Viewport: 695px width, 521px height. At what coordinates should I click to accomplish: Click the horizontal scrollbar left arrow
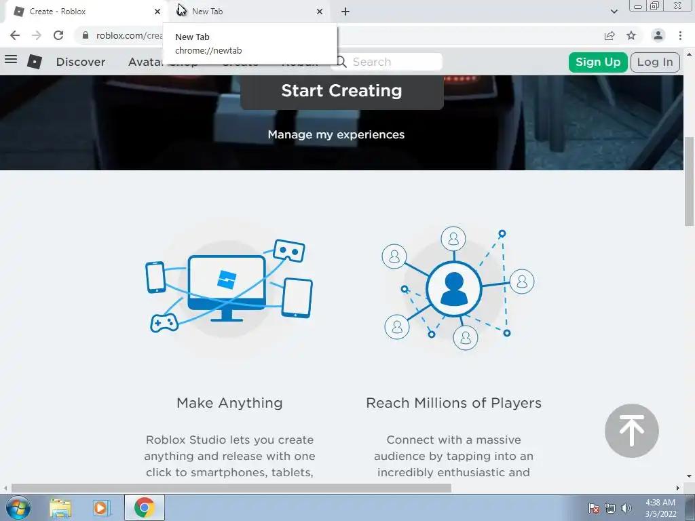coord(5,488)
